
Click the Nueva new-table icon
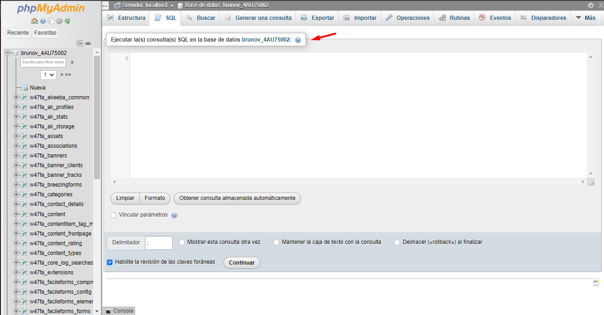(x=25, y=88)
